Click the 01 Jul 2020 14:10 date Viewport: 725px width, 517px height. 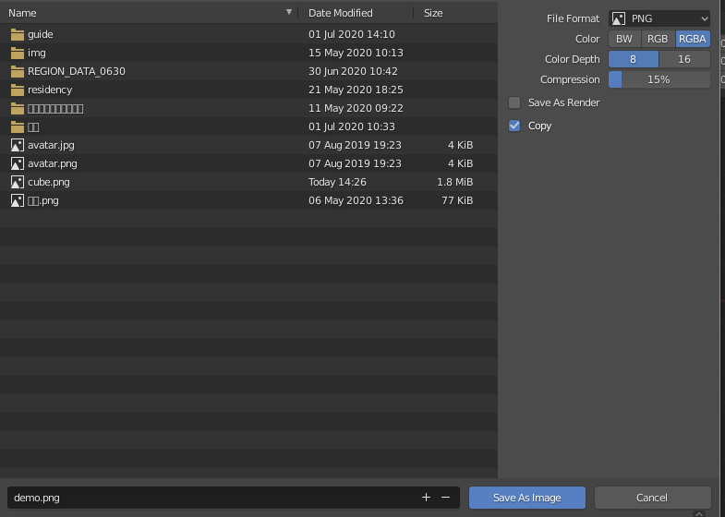point(351,34)
